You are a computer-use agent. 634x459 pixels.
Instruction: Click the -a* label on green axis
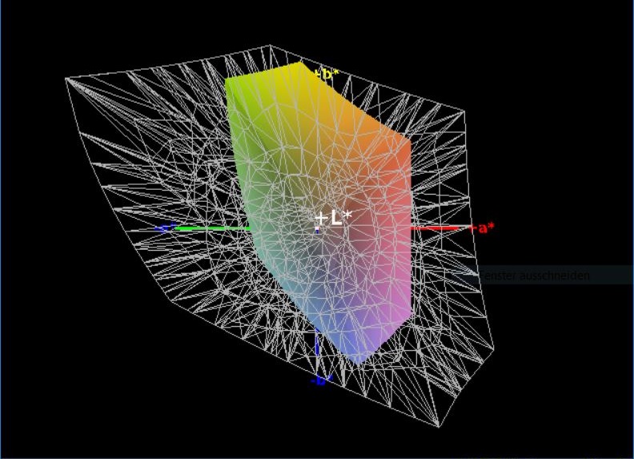click(x=165, y=228)
